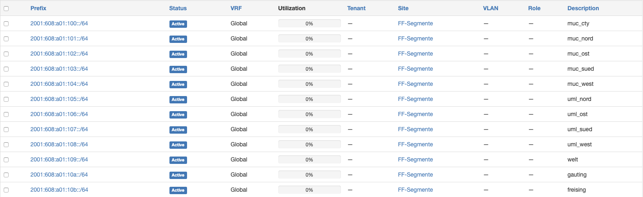Select the checkbox for the muc_ost row
This screenshot has height=197, width=643.
point(6,54)
